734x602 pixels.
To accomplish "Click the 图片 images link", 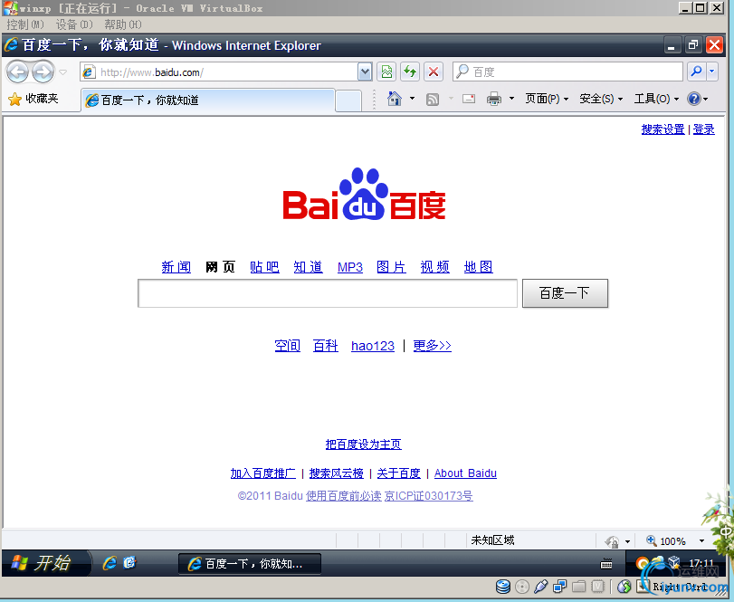I will point(391,267).
